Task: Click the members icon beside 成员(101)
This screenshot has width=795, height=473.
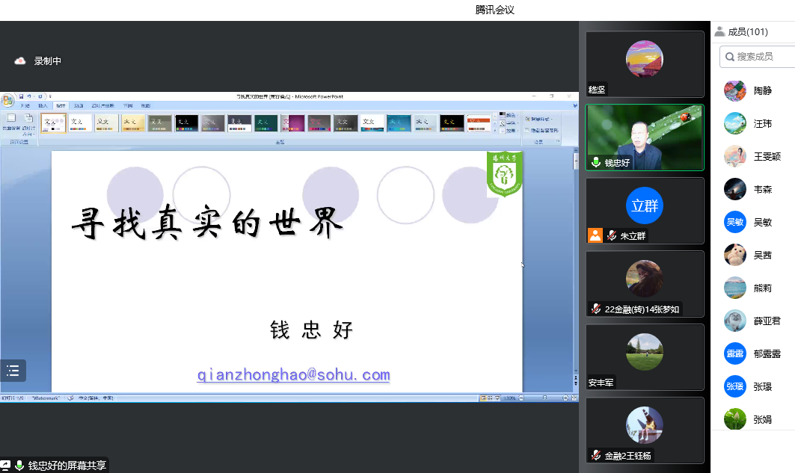Action: click(719, 31)
